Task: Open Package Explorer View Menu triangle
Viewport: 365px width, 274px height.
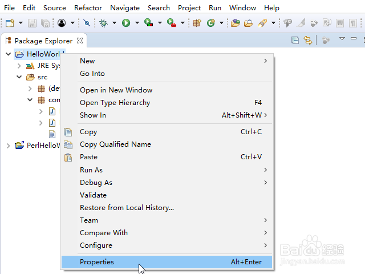Action: point(342,39)
